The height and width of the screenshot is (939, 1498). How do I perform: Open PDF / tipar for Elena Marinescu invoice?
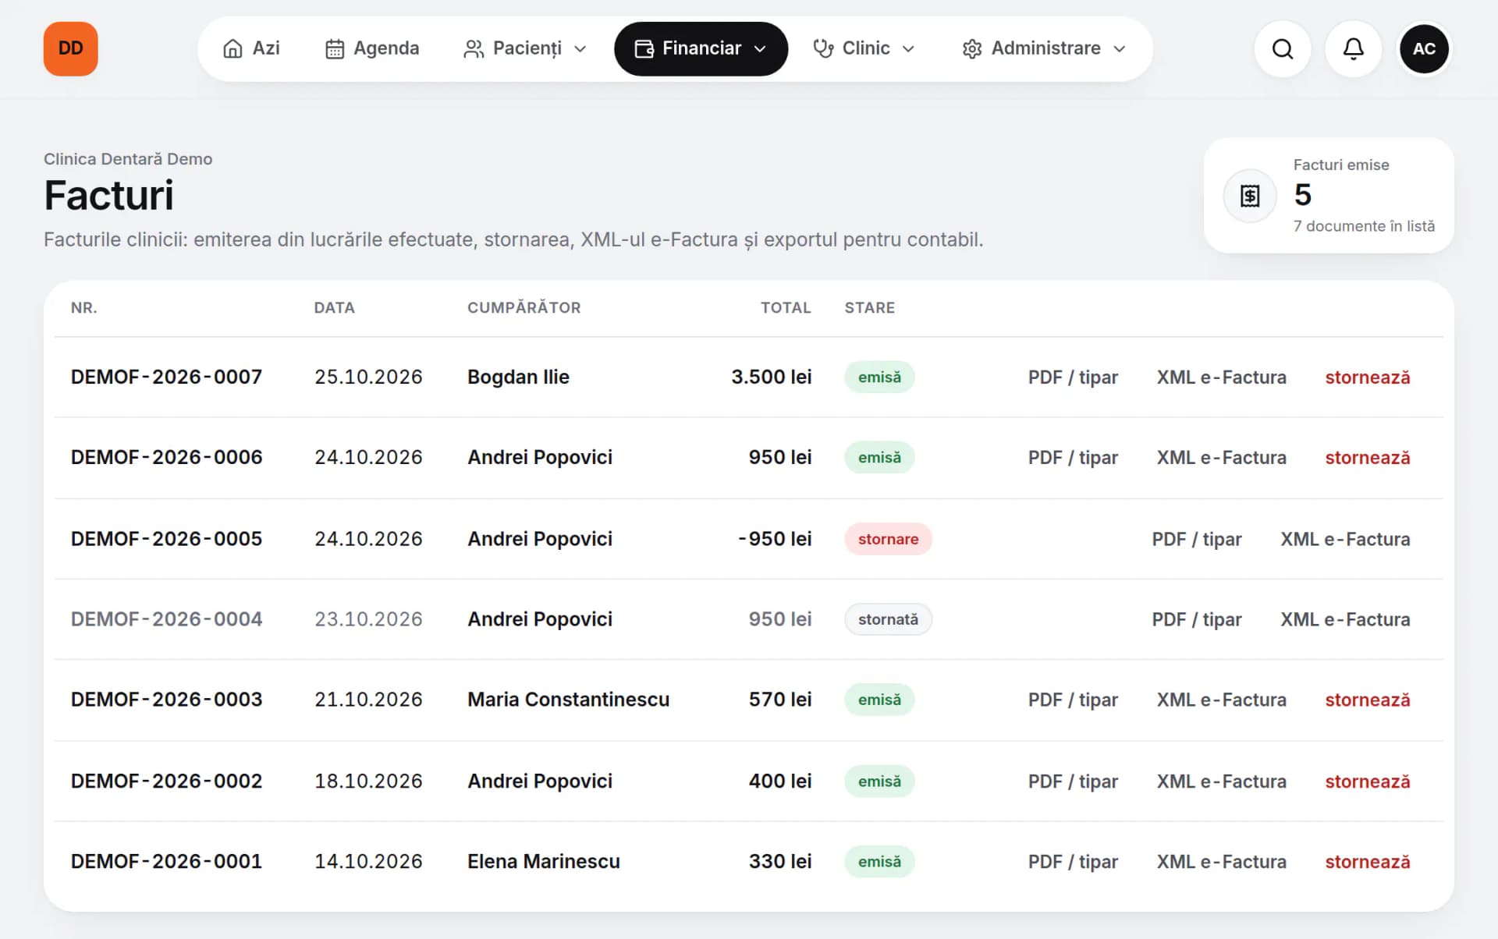pos(1073,862)
